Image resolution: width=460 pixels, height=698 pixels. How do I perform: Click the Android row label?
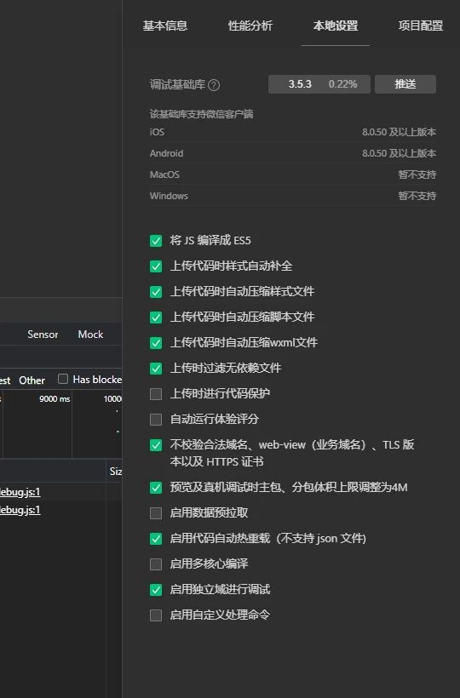tap(167, 153)
